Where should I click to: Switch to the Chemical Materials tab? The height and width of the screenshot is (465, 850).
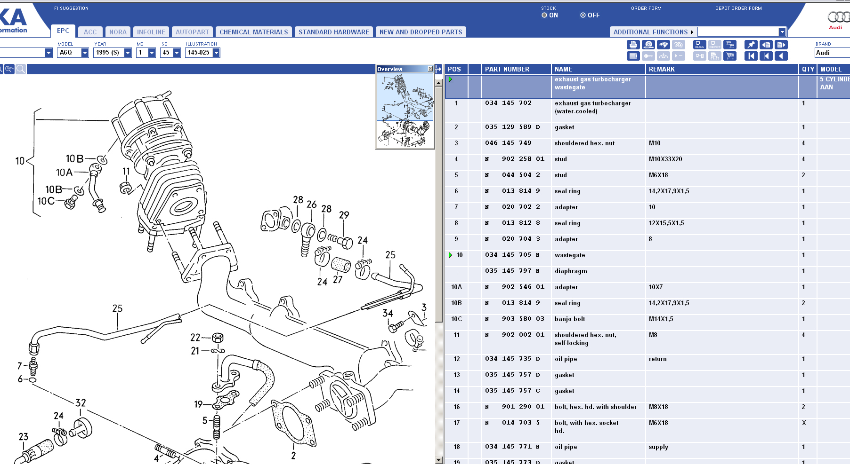(x=253, y=32)
